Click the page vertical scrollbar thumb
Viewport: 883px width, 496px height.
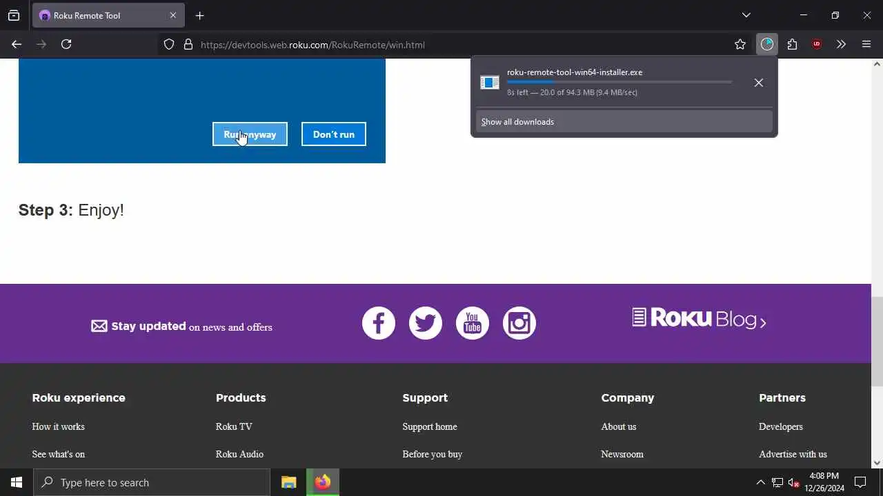point(877,342)
